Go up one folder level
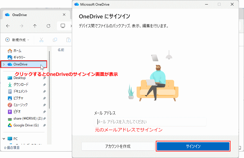The height and width of the screenshot is (158, 244). (35, 26)
